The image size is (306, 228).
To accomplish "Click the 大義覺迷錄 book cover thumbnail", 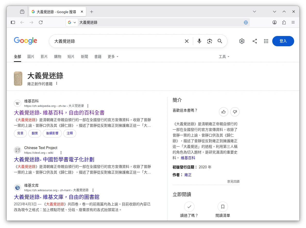I will point(18,79).
